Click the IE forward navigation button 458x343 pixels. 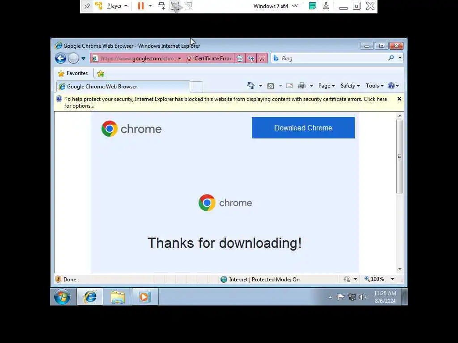tap(73, 59)
